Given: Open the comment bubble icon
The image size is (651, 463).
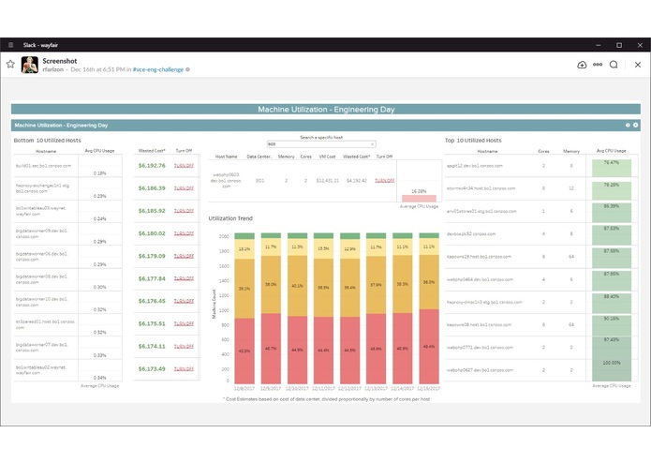Looking at the screenshot, I should (614, 65).
